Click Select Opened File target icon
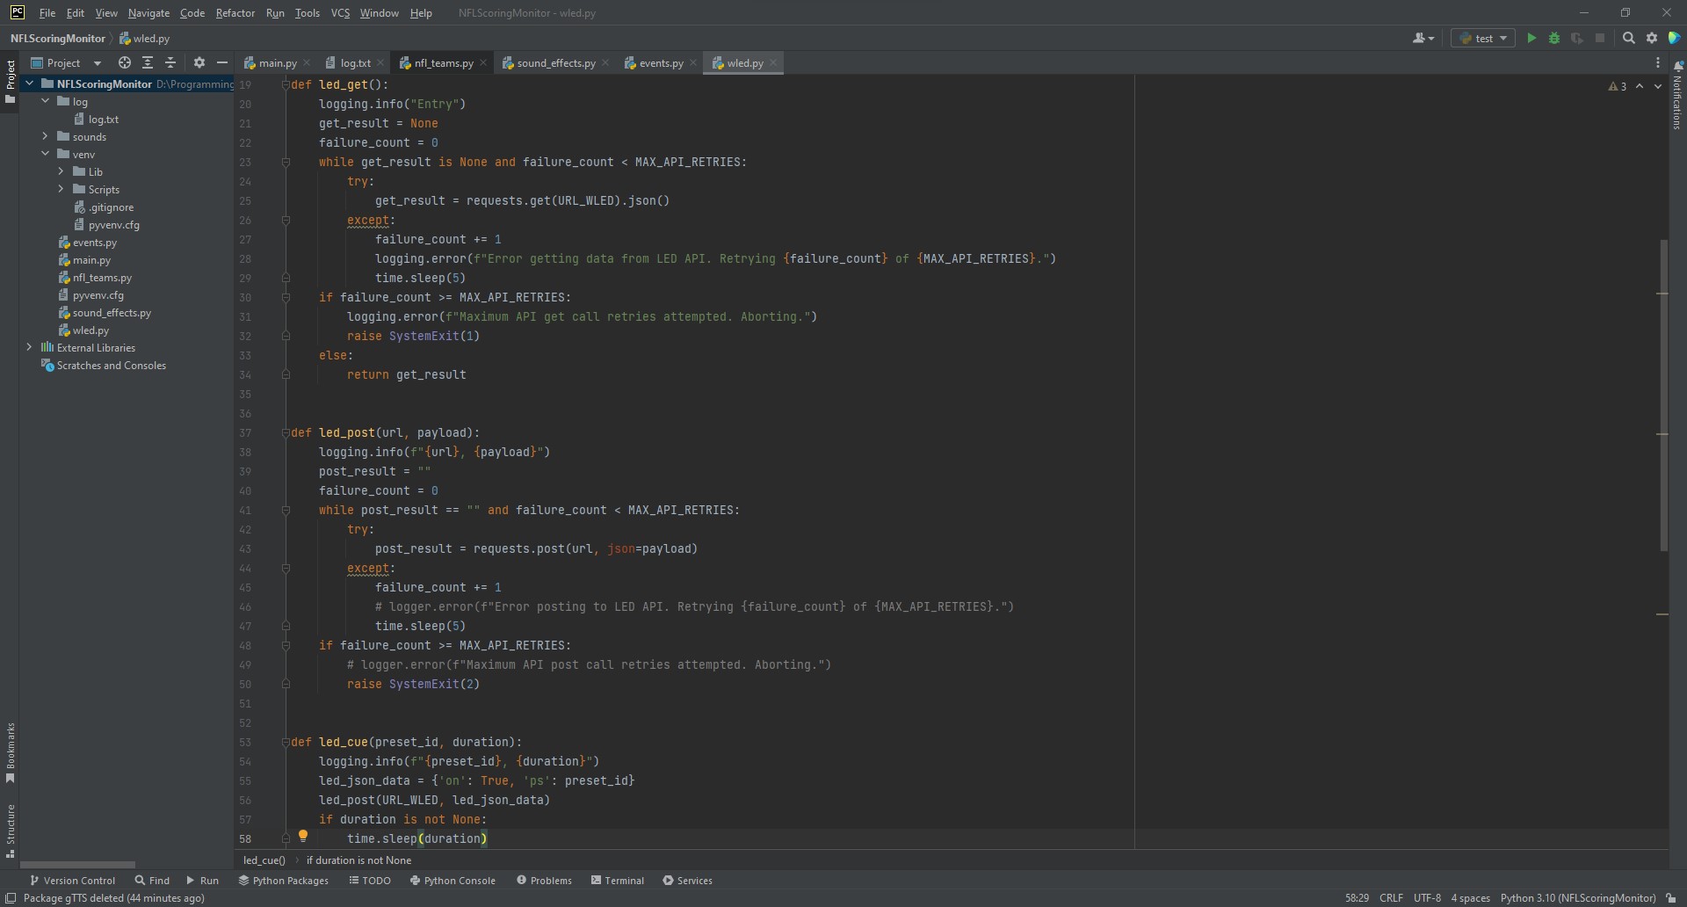 pos(125,62)
